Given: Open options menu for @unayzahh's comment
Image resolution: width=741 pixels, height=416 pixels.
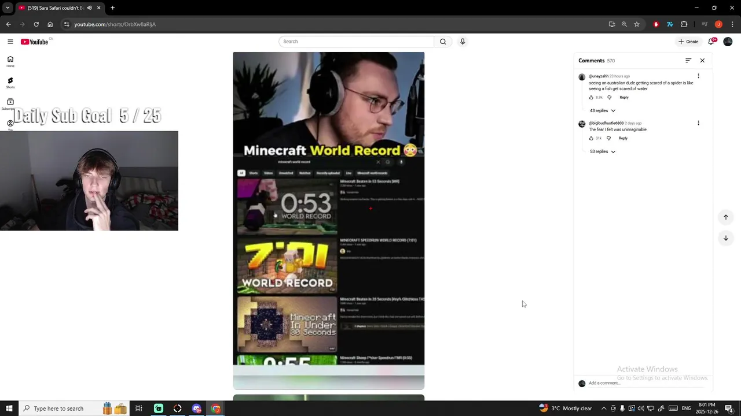Looking at the screenshot, I should point(698,76).
